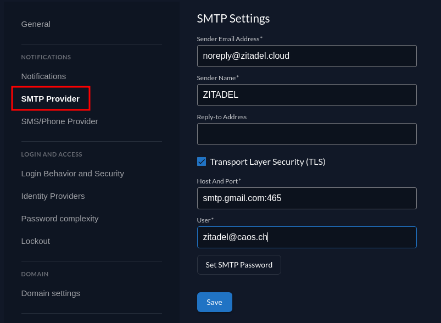
Task: Click the empty Reply-to Address field
Action: point(306,134)
